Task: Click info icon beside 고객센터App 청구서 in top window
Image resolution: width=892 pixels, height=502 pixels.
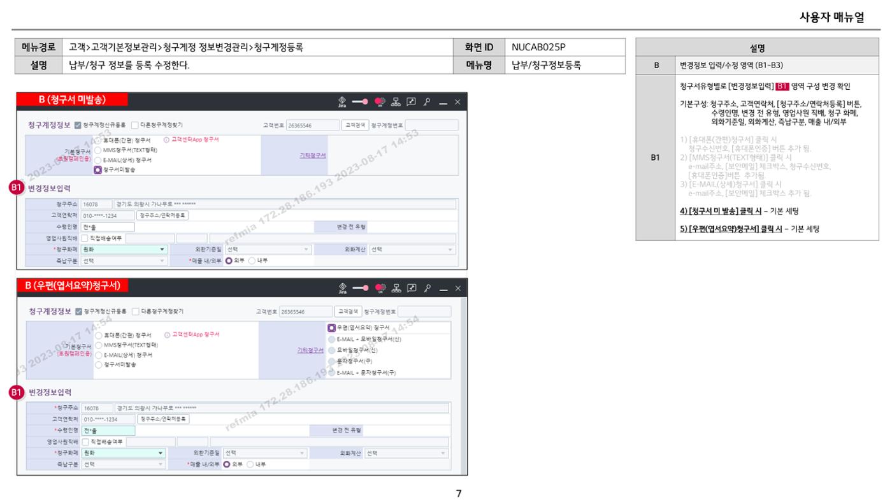Action: tap(166, 139)
